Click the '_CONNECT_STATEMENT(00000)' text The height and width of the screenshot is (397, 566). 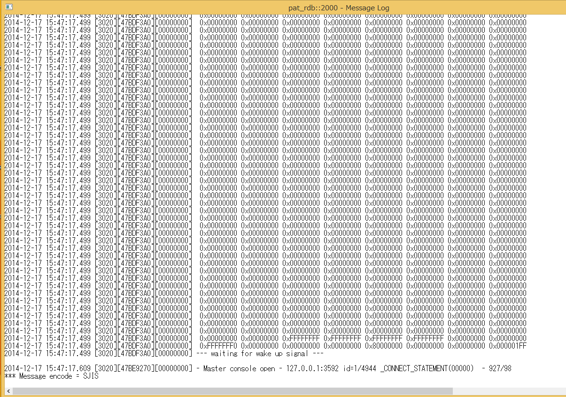427,368
